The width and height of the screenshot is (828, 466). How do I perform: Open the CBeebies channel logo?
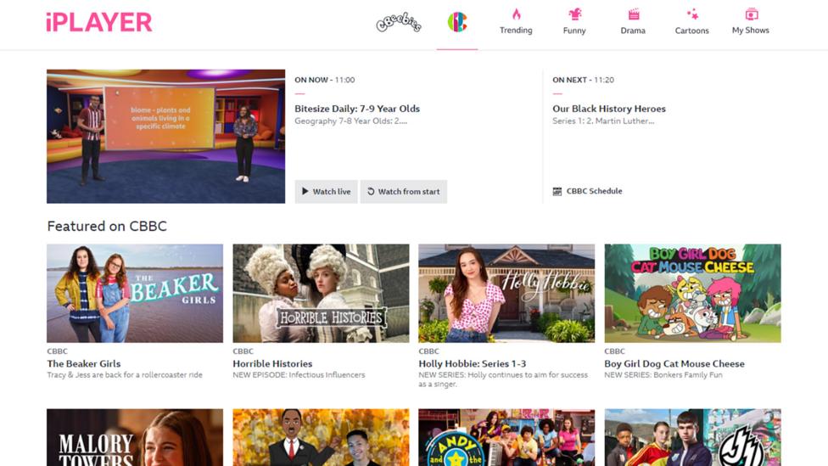(x=399, y=24)
